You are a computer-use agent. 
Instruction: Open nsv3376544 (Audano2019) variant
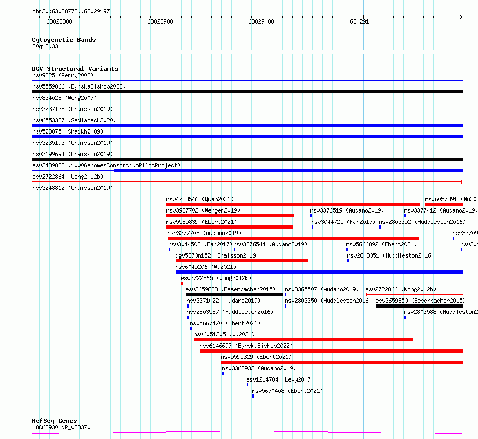tap(270, 244)
